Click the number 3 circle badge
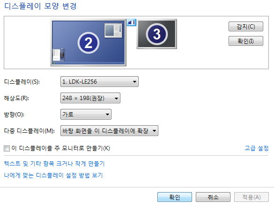The height and width of the screenshot is (208, 274). (157, 34)
